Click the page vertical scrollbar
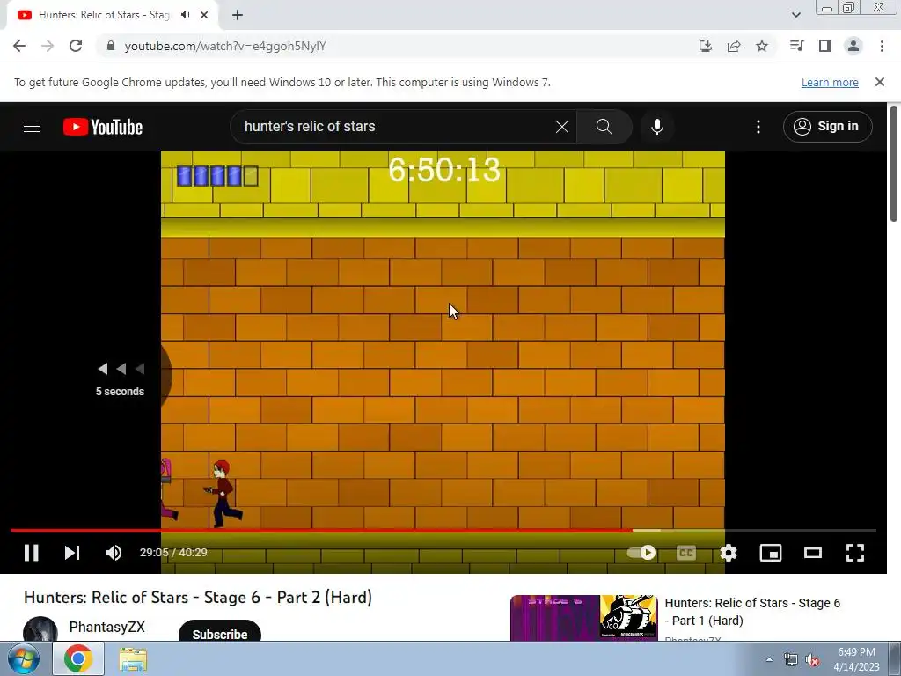Viewport: 901px width, 676px height. (x=894, y=163)
